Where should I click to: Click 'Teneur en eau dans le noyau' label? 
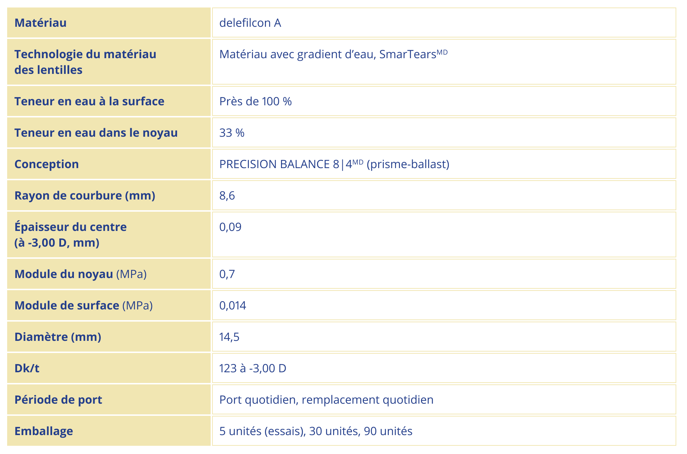tap(96, 133)
